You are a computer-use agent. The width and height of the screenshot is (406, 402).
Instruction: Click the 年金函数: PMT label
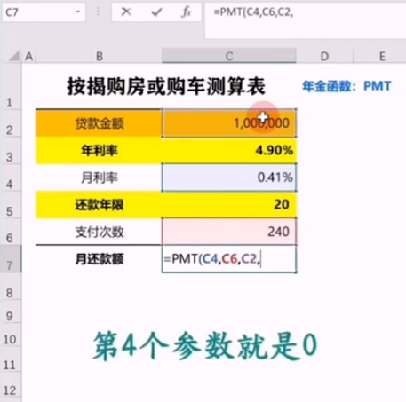[x=346, y=86]
